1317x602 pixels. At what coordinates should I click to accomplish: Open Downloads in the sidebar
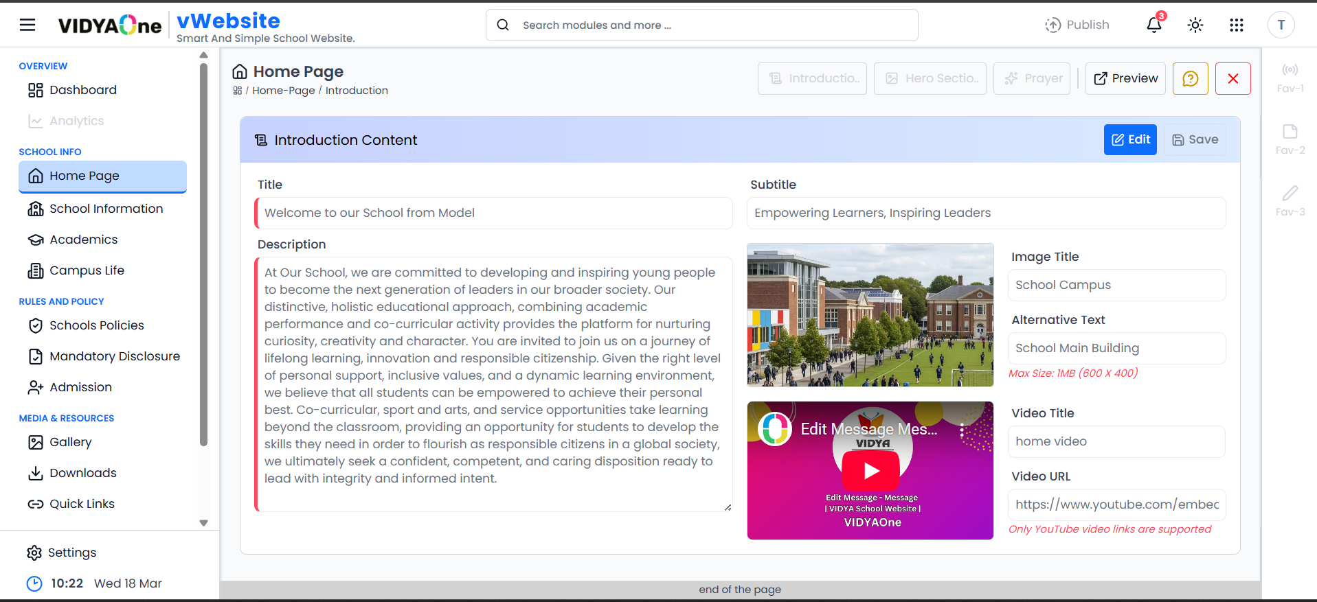103,473
